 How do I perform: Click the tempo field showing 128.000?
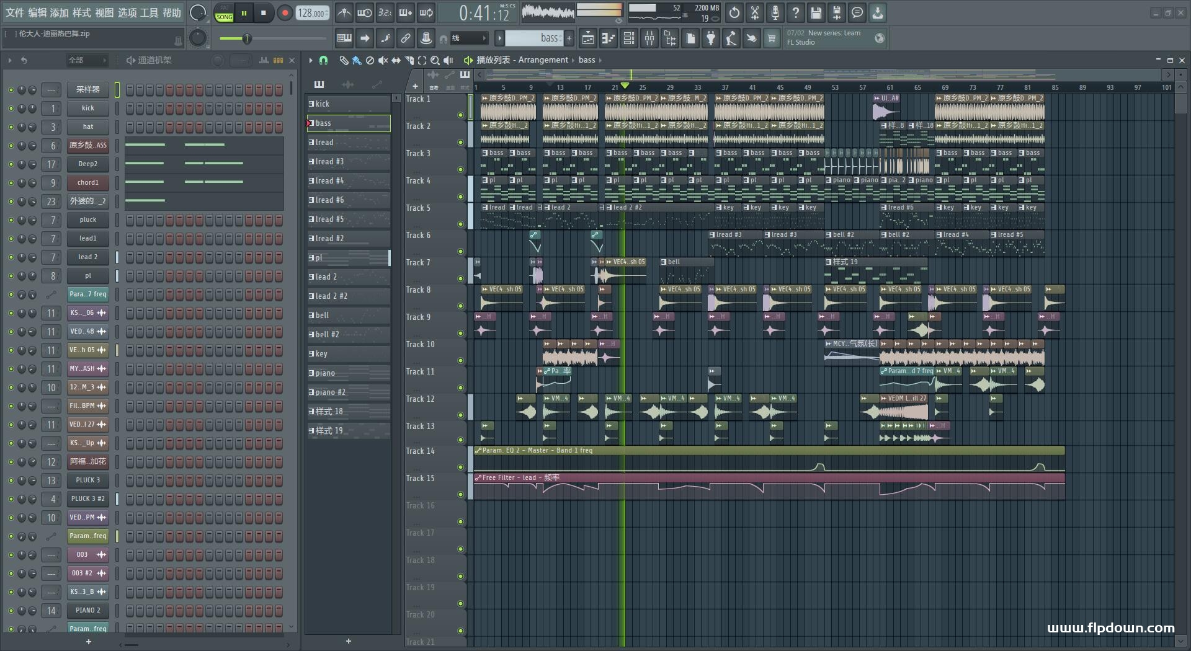(x=313, y=13)
